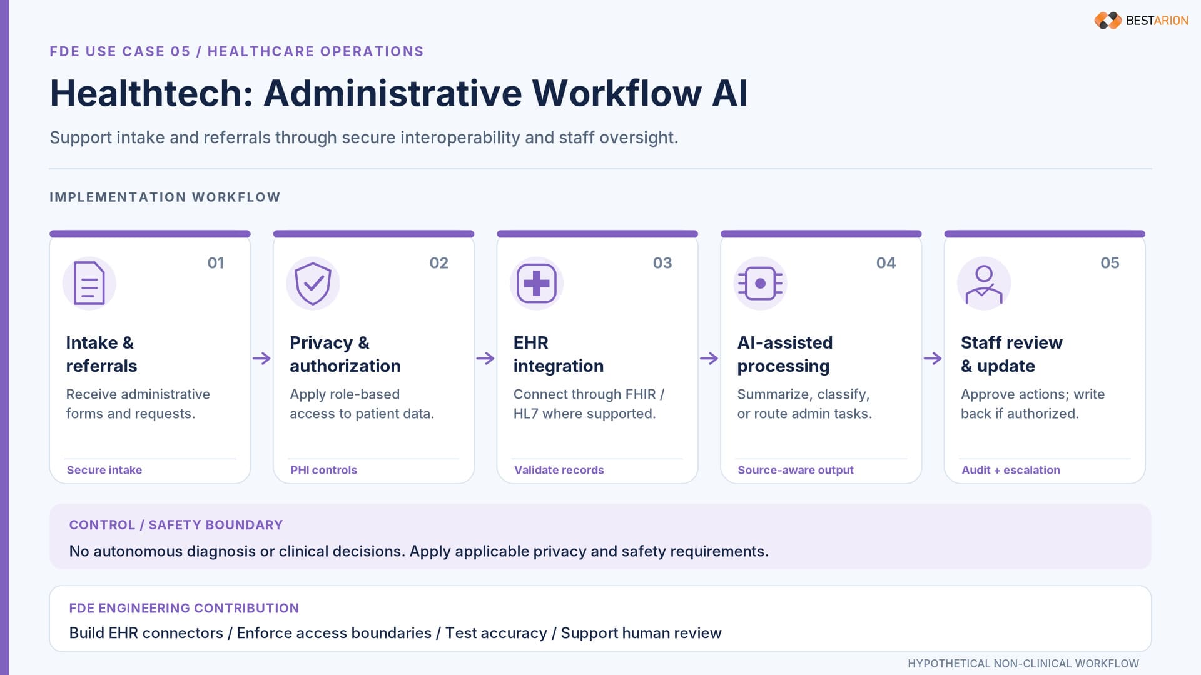Click step number 02

point(439,263)
